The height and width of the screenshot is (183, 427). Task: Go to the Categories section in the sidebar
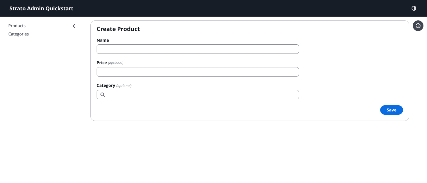pyautogui.click(x=18, y=34)
